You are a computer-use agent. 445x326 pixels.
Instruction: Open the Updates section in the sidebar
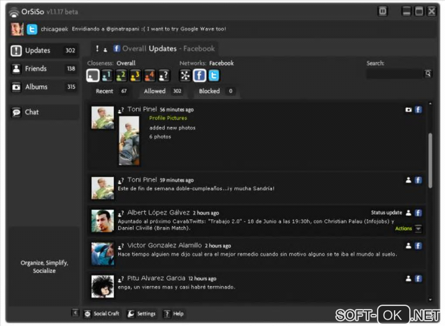click(44, 50)
